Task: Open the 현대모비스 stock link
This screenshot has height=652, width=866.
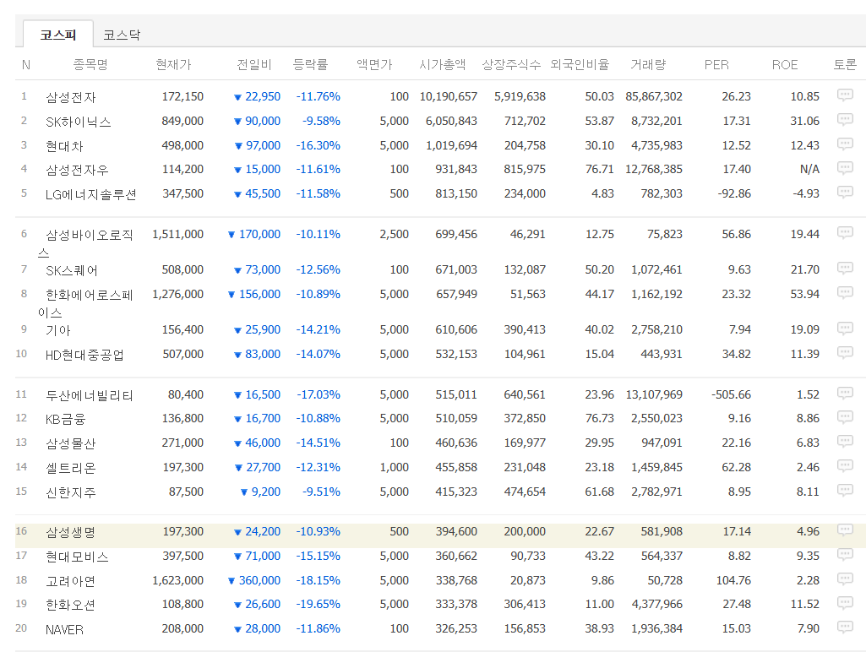Action: (x=78, y=557)
